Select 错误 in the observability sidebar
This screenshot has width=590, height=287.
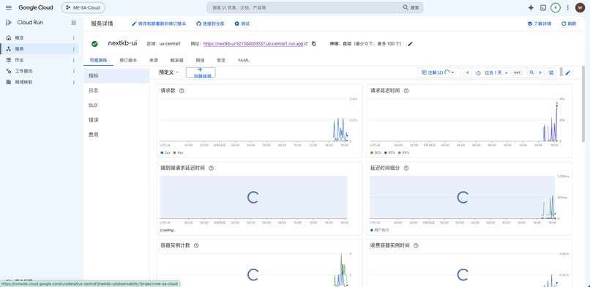click(116, 120)
